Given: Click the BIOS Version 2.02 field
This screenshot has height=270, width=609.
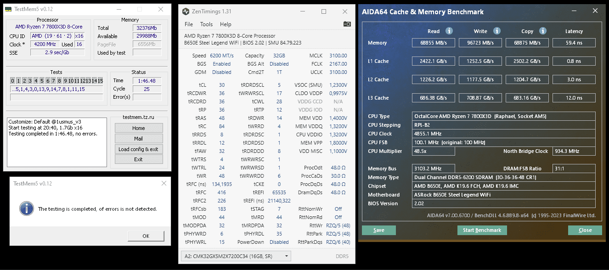Looking at the screenshot, I should coord(504,203).
